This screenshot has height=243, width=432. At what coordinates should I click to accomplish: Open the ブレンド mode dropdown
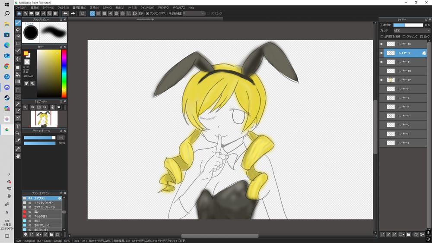point(411,31)
